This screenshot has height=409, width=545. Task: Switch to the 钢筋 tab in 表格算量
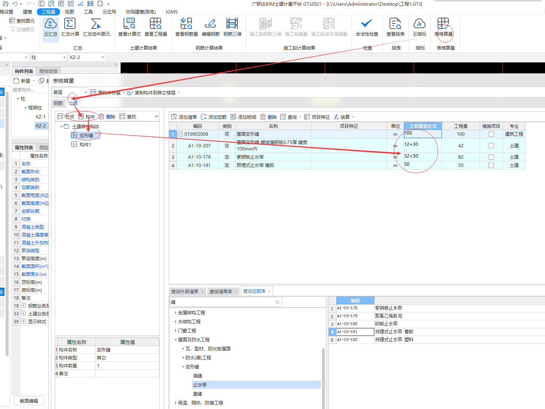(x=58, y=103)
